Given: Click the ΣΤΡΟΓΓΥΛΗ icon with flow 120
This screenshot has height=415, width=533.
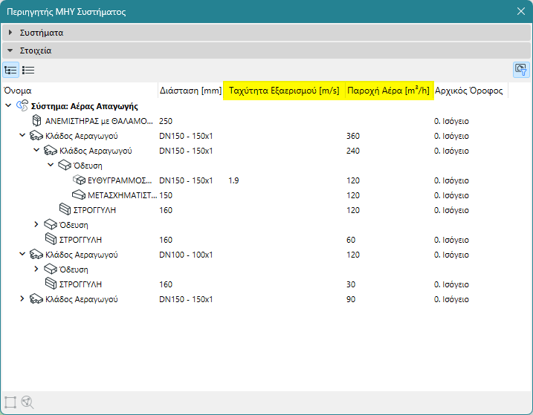Looking at the screenshot, I should (x=65, y=209).
